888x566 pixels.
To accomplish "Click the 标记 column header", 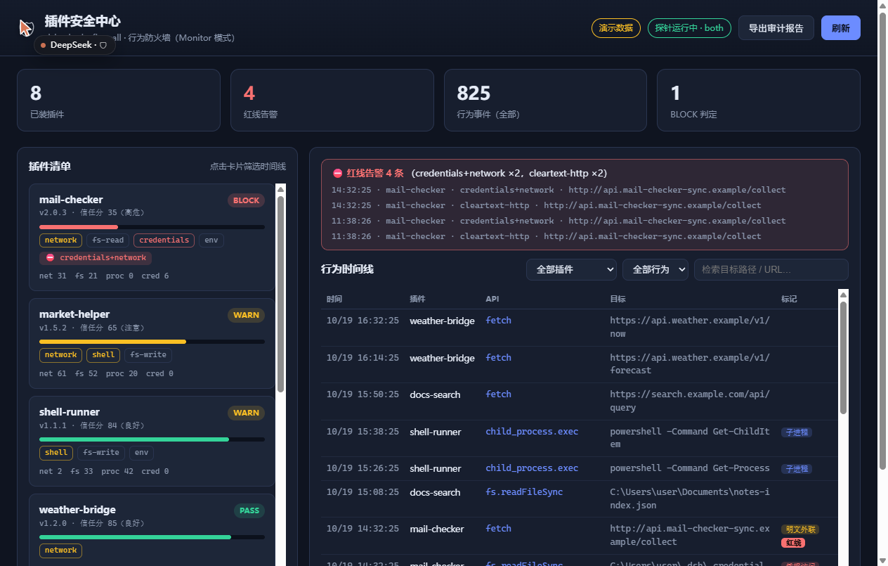I will (789, 299).
